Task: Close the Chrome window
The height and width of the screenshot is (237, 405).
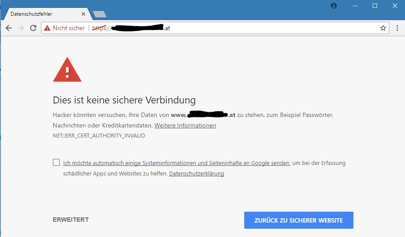Action: tap(395, 6)
